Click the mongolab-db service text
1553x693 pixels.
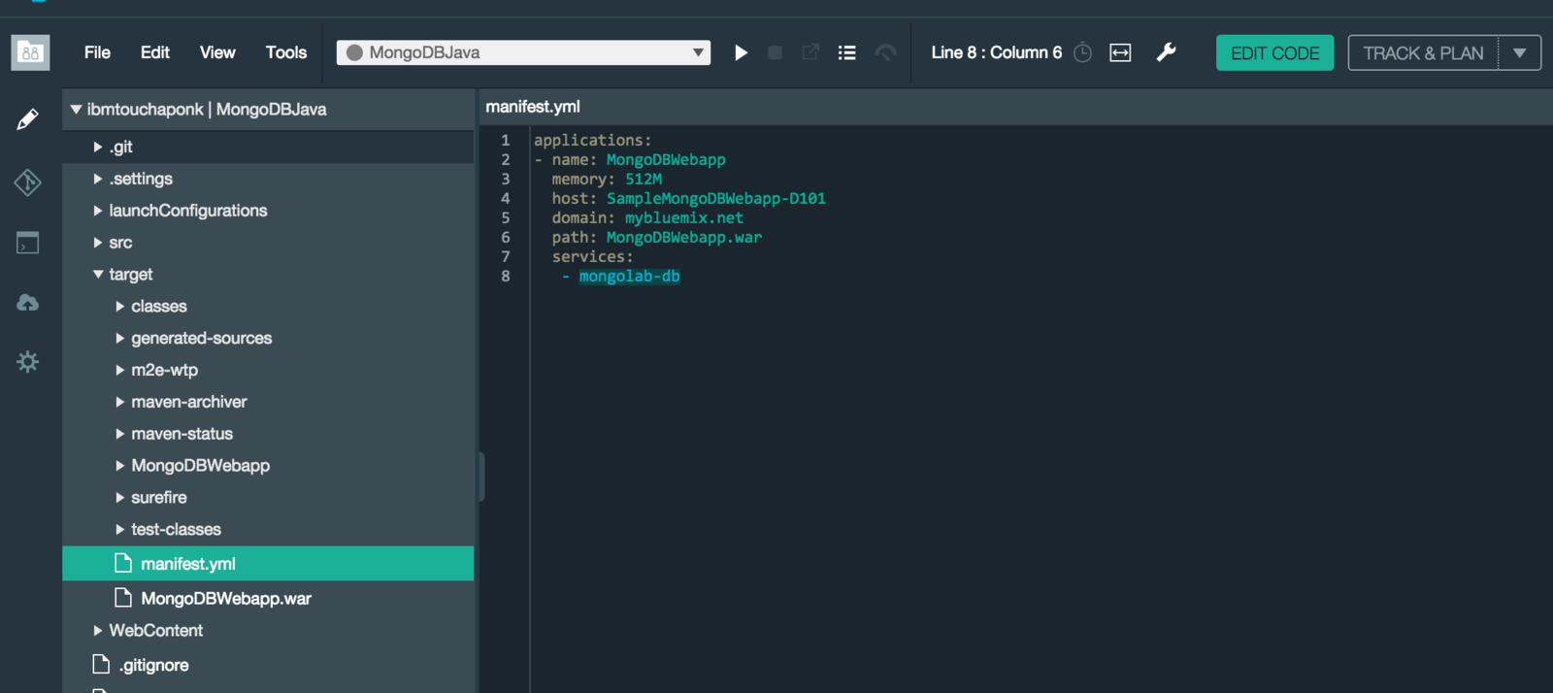[x=630, y=277]
